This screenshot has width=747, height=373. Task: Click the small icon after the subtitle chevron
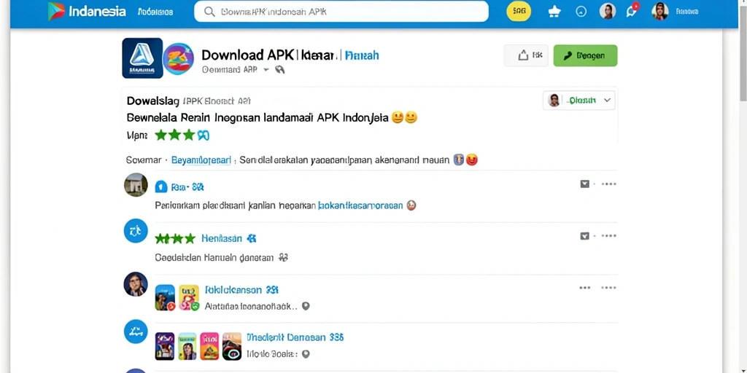coord(280,69)
